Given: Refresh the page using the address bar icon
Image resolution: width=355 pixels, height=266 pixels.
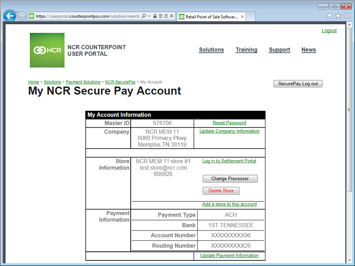Looking at the screenshot, I should pyautogui.click(x=166, y=16).
